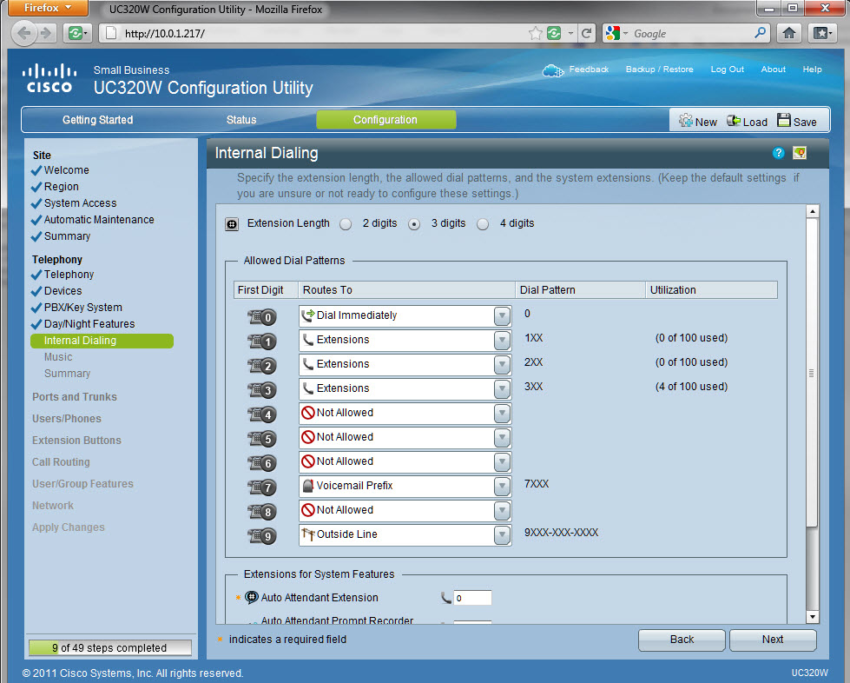Open Outside Line dropdown for digit 9
This screenshot has height=683, width=850.
[x=502, y=535]
